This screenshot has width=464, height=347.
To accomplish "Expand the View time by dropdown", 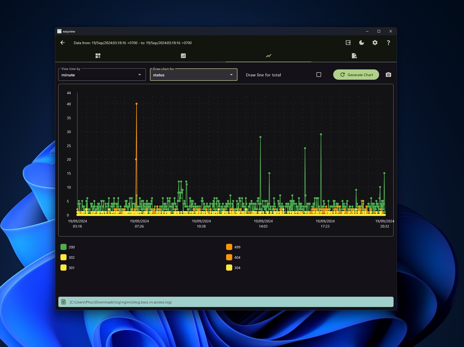I will tap(102, 75).
